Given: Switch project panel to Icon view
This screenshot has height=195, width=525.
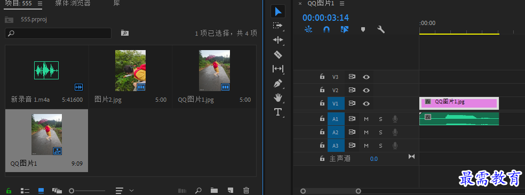Looking at the screenshot, I should tap(41, 191).
